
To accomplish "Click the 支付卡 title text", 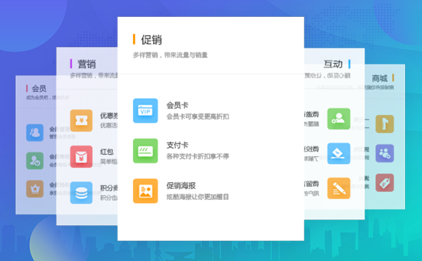I will click(x=177, y=145).
